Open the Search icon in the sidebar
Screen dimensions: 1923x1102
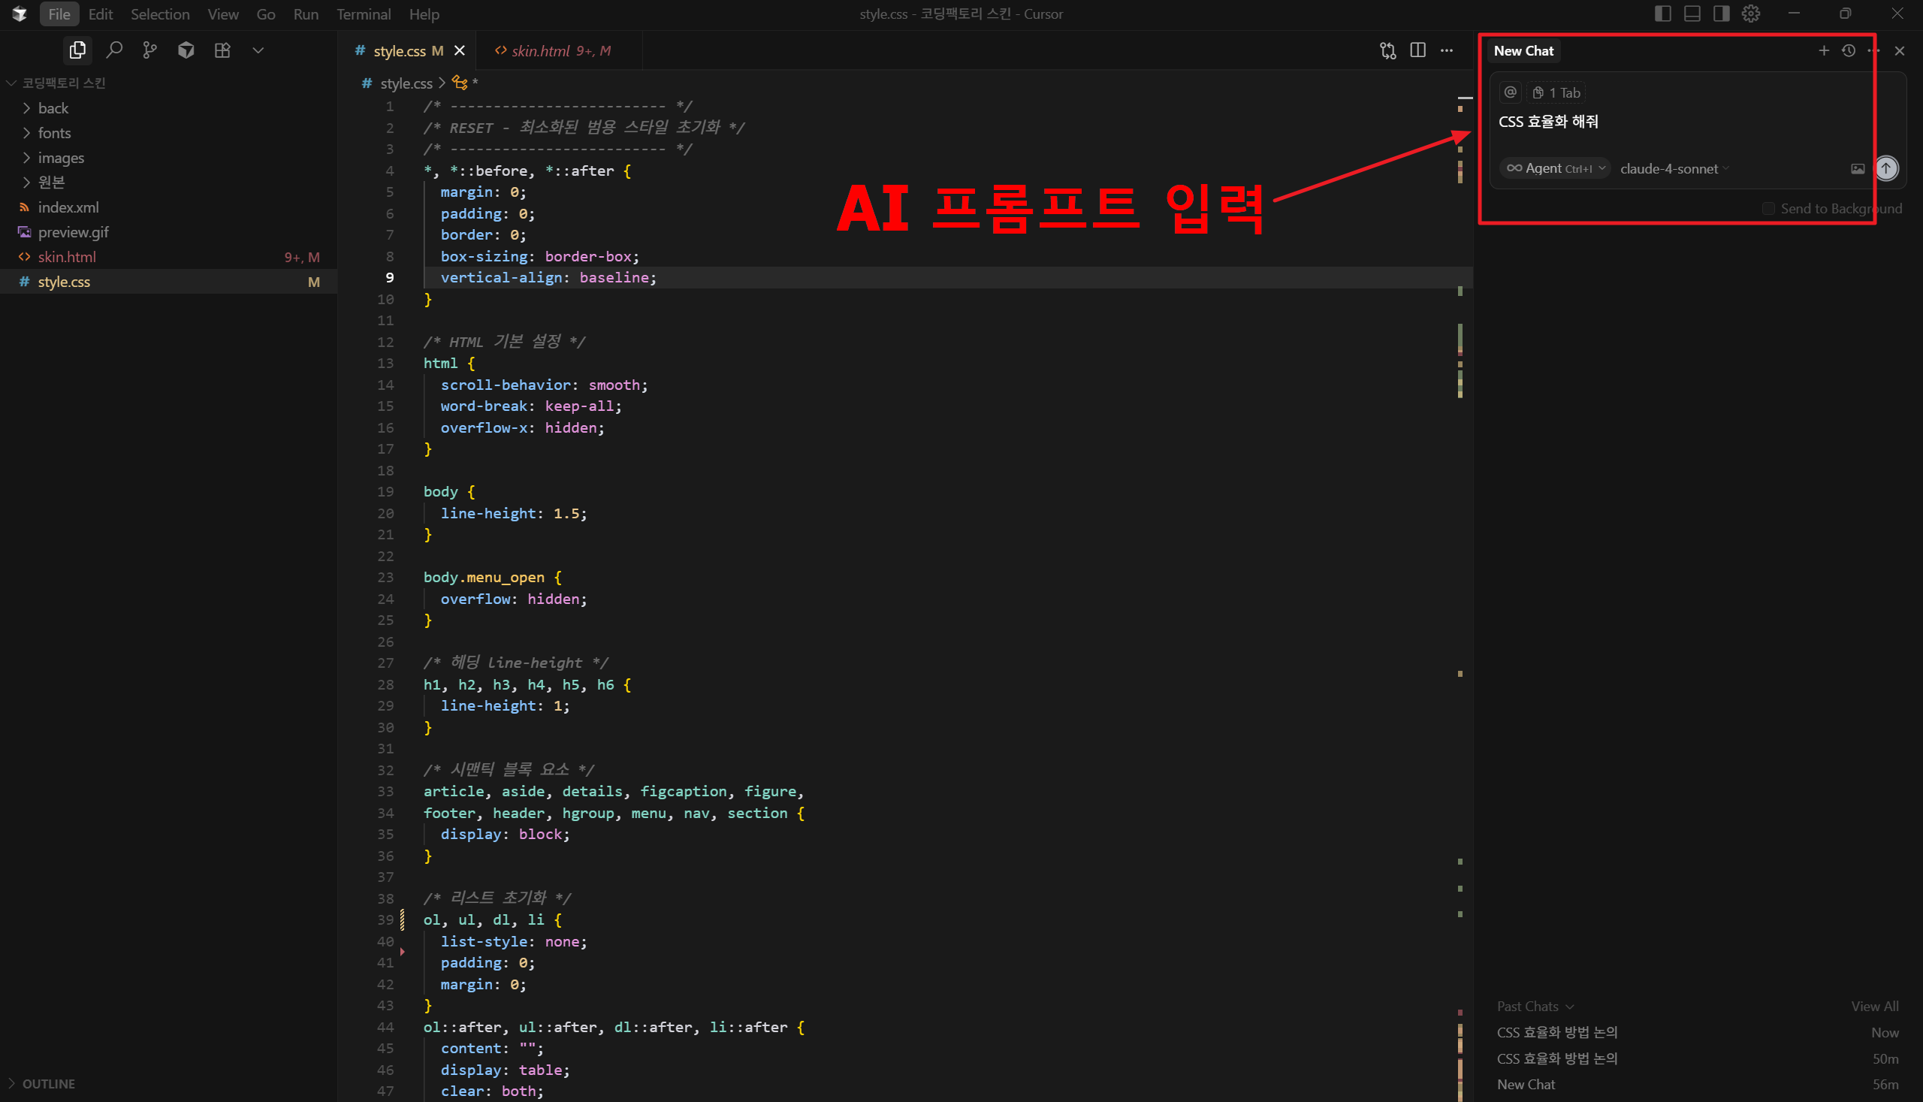tap(114, 50)
